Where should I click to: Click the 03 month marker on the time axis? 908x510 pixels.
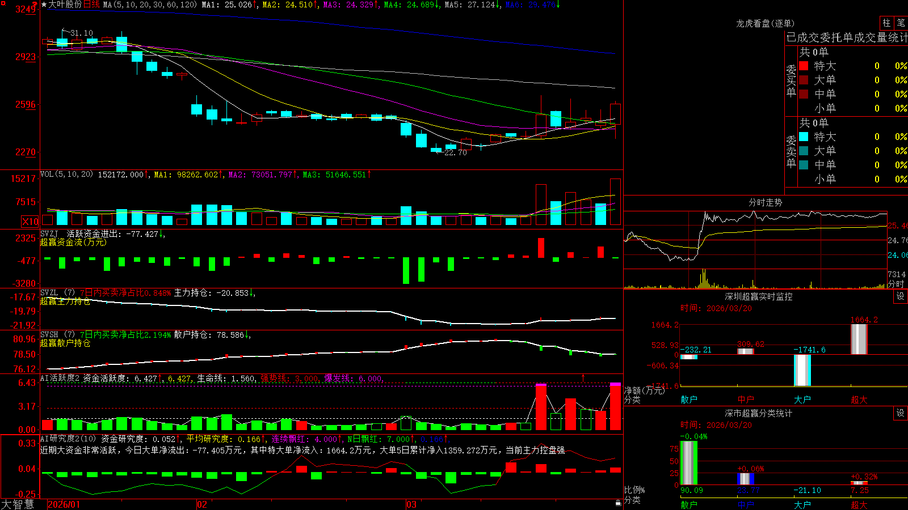pyautogui.click(x=411, y=504)
